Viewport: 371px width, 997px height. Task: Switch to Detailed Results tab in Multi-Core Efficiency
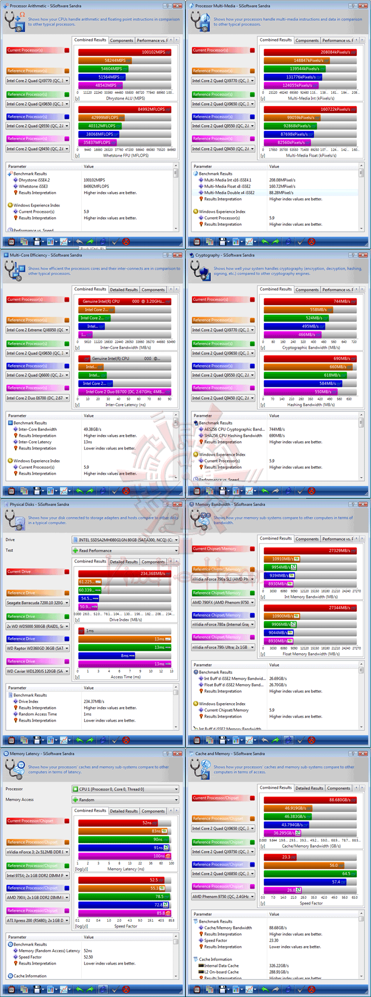tap(124, 290)
